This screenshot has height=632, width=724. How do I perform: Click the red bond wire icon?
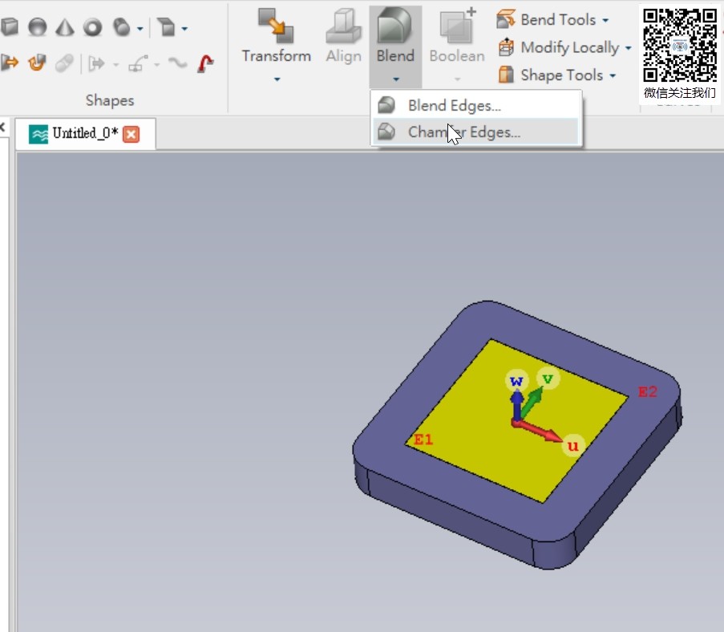tap(205, 63)
